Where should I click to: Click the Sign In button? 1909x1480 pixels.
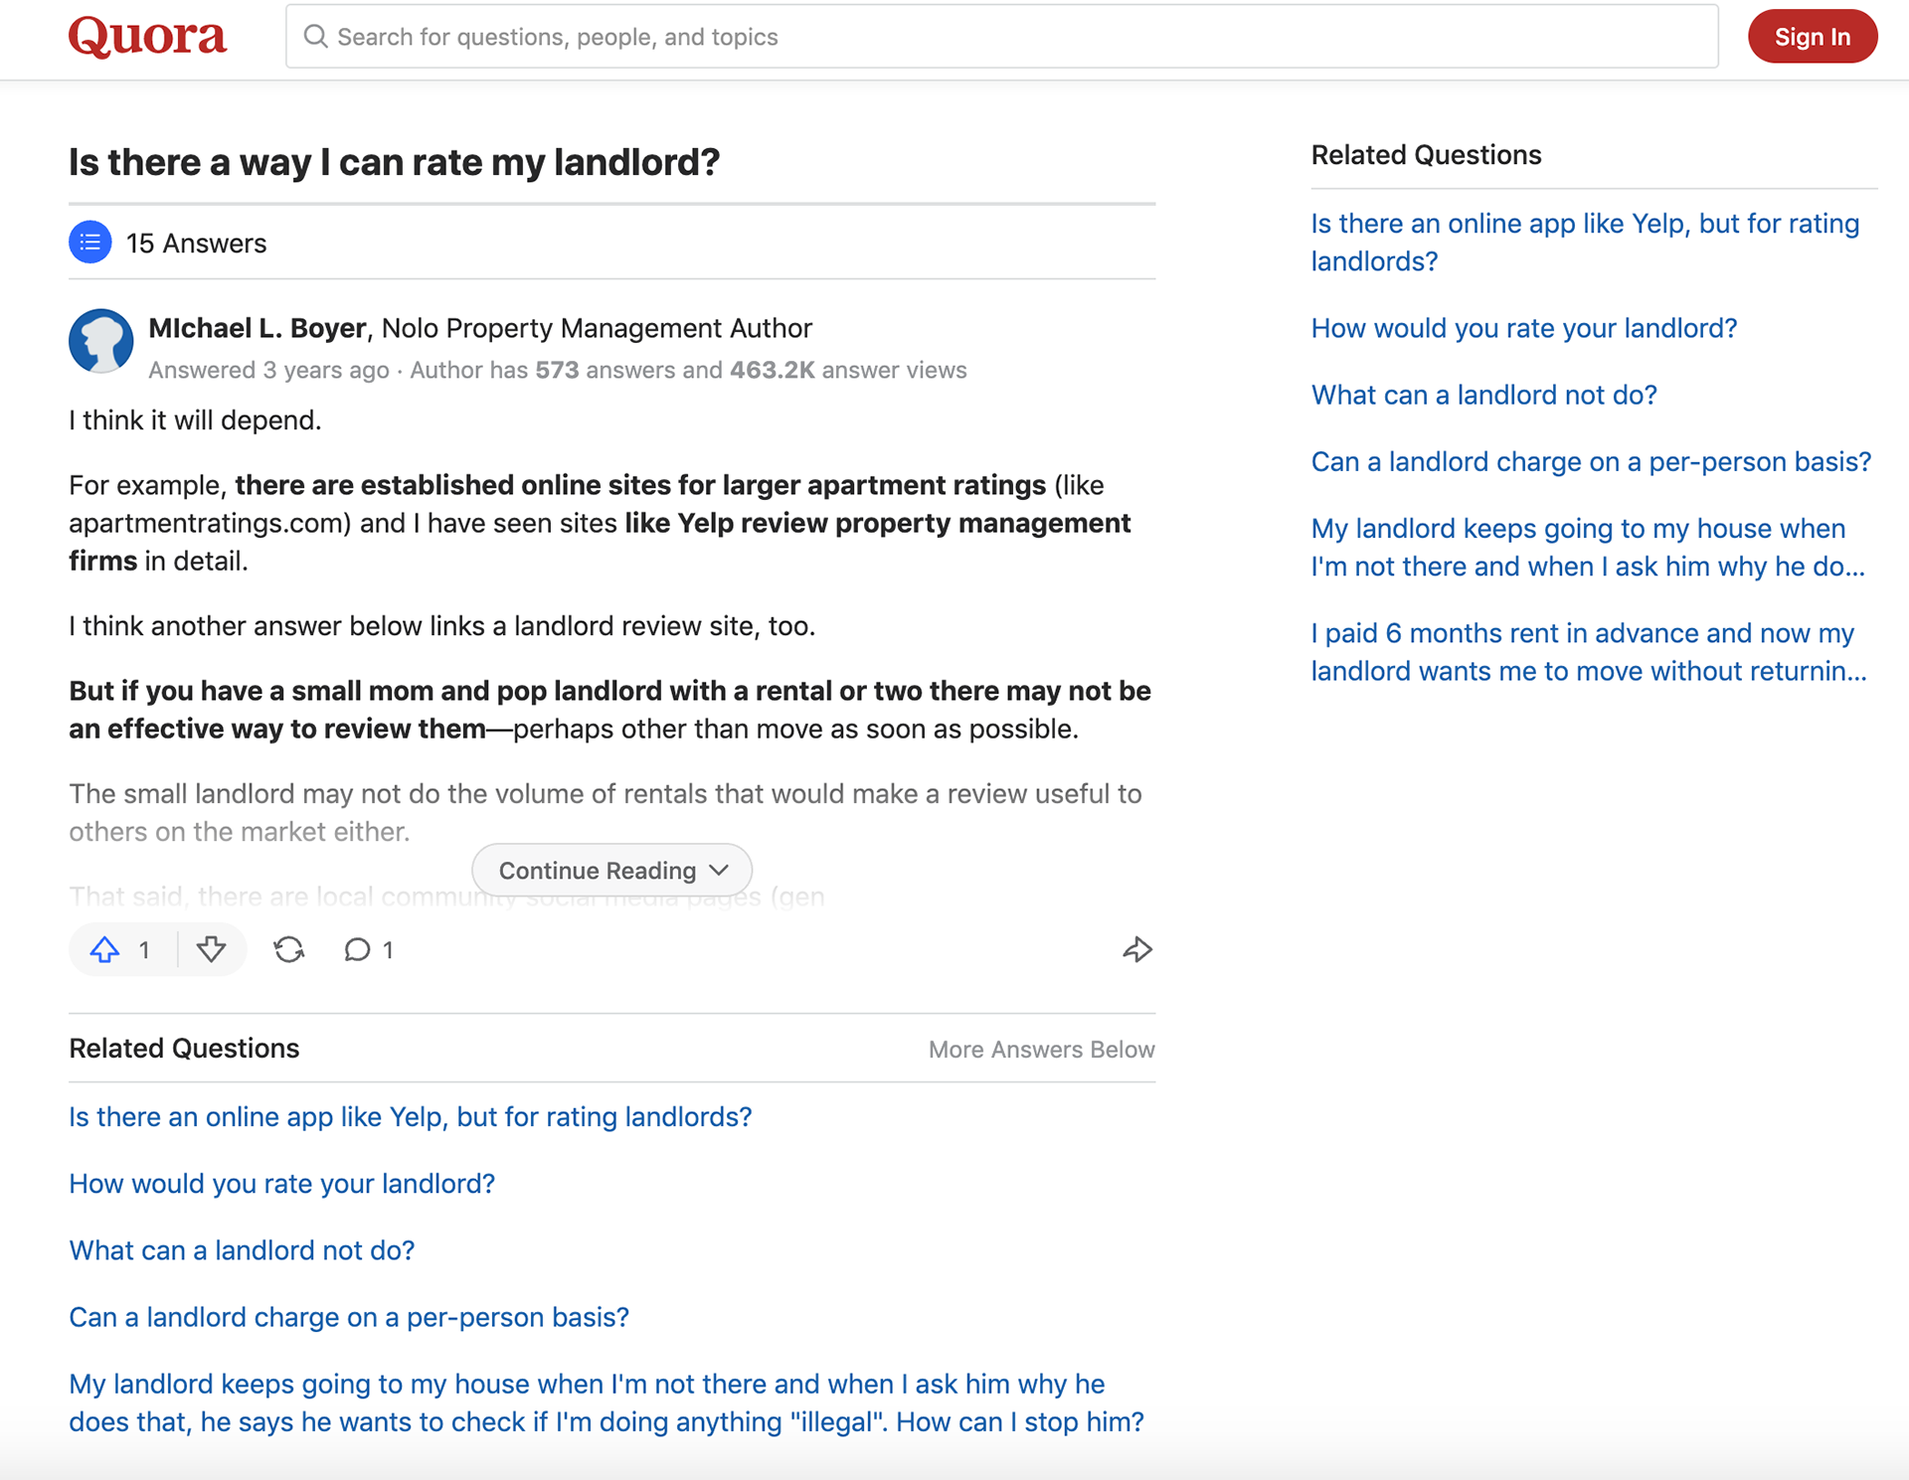(1812, 37)
